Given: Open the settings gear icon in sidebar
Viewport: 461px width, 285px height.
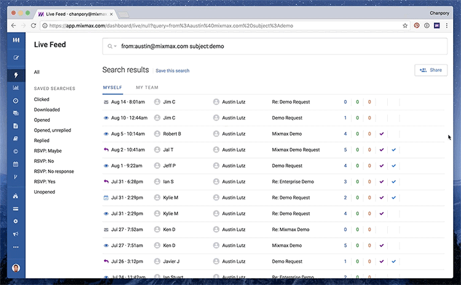Looking at the screenshot, I should click(x=16, y=221).
